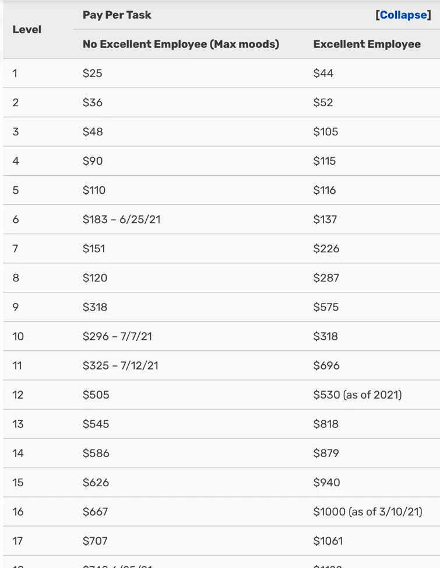The height and width of the screenshot is (568, 440).
Task: Select the $25 pay cell
Action: pos(93,74)
